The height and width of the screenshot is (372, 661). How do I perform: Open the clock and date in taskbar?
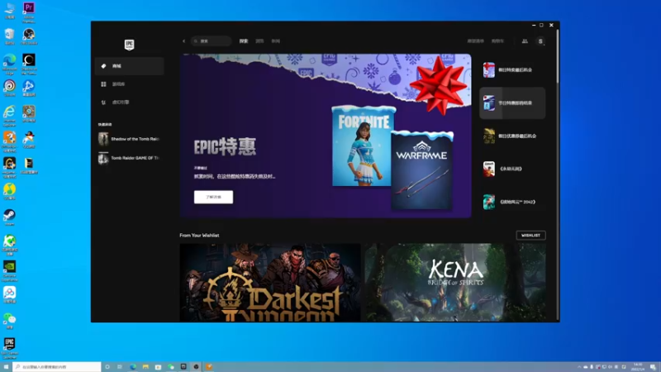pyautogui.click(x=638, y=367)
